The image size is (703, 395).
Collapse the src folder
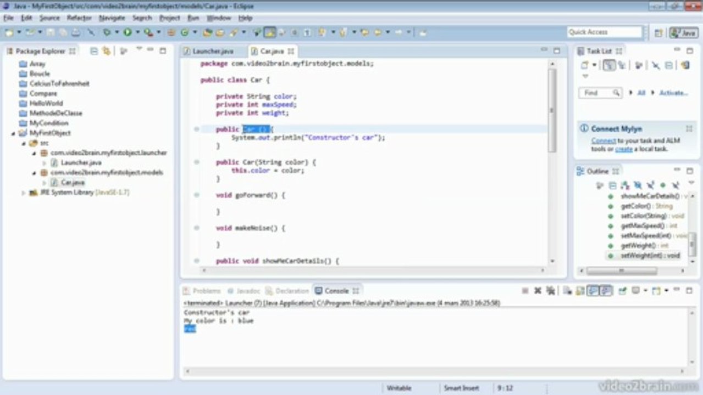coord(24,143)
